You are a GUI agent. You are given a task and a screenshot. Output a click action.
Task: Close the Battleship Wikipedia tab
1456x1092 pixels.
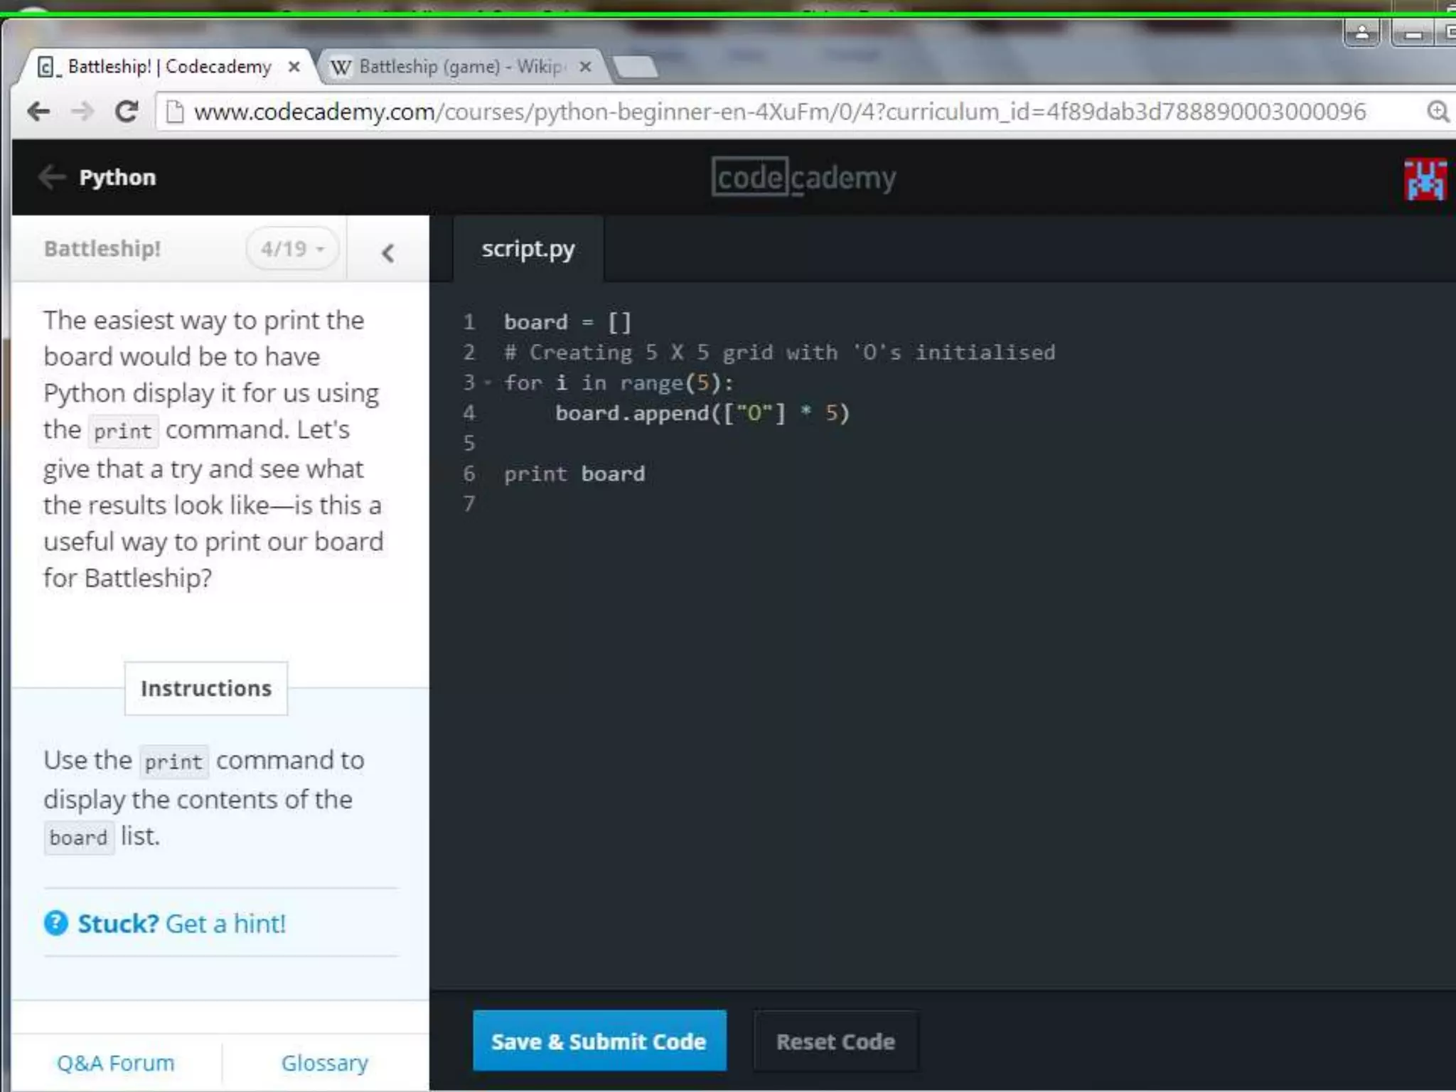[585, 67]
